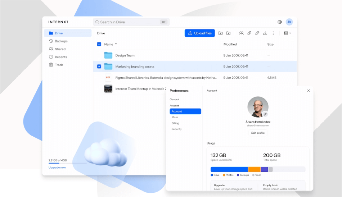Image resolution: width=342 pixels, height=197 pixels.
Task: Click the Size column header
Action: point(270,44)
